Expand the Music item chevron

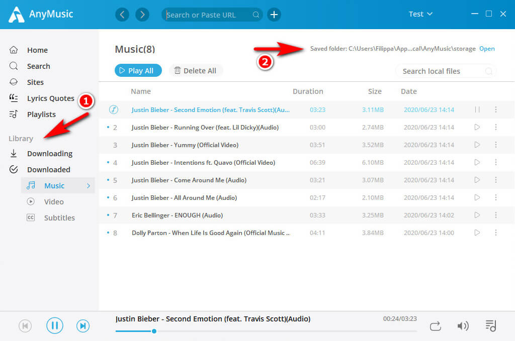click(x=89, y=186)
